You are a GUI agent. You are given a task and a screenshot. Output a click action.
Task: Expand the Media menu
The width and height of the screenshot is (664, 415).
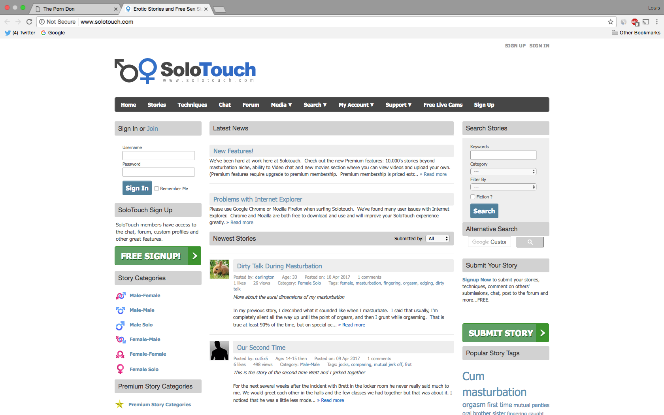point(281,105)
